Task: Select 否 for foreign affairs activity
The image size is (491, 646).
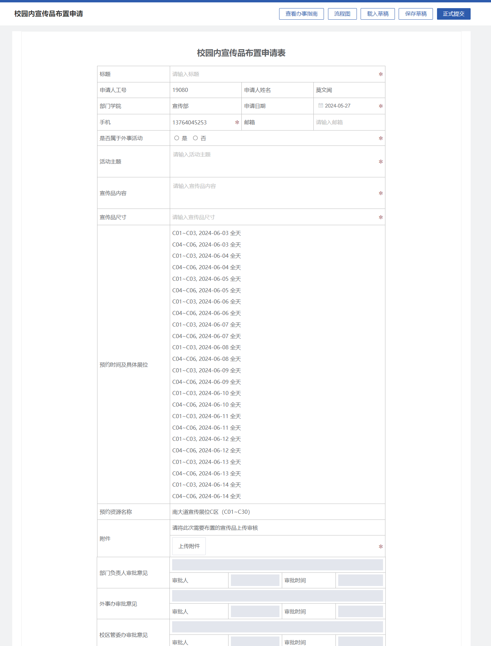Action: coord(195,138)
